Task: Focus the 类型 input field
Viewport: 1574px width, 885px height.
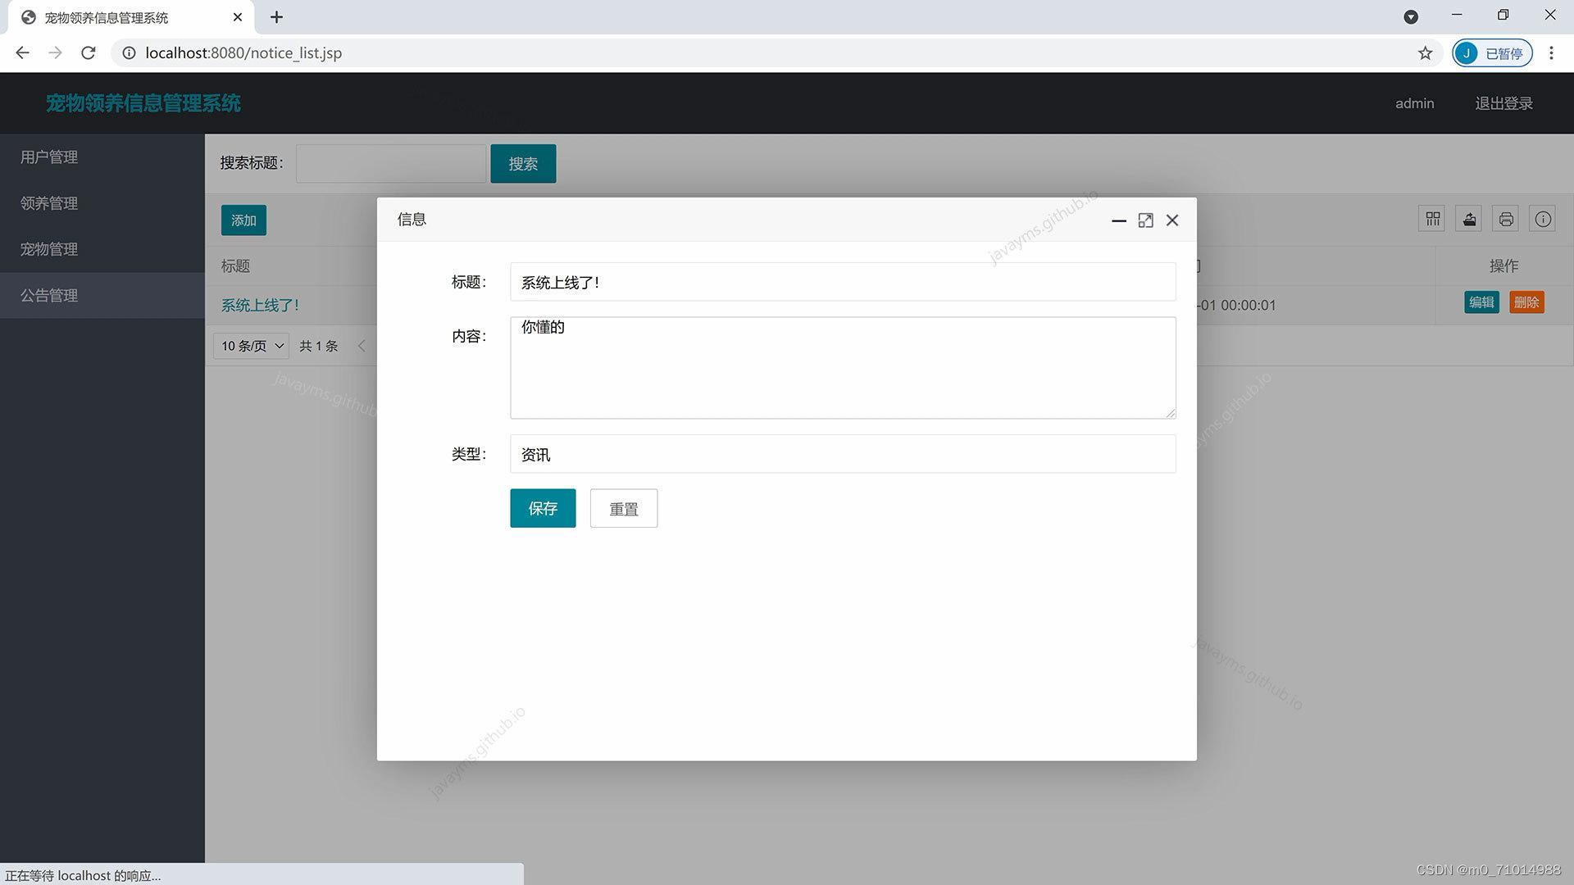Action: 843,454
